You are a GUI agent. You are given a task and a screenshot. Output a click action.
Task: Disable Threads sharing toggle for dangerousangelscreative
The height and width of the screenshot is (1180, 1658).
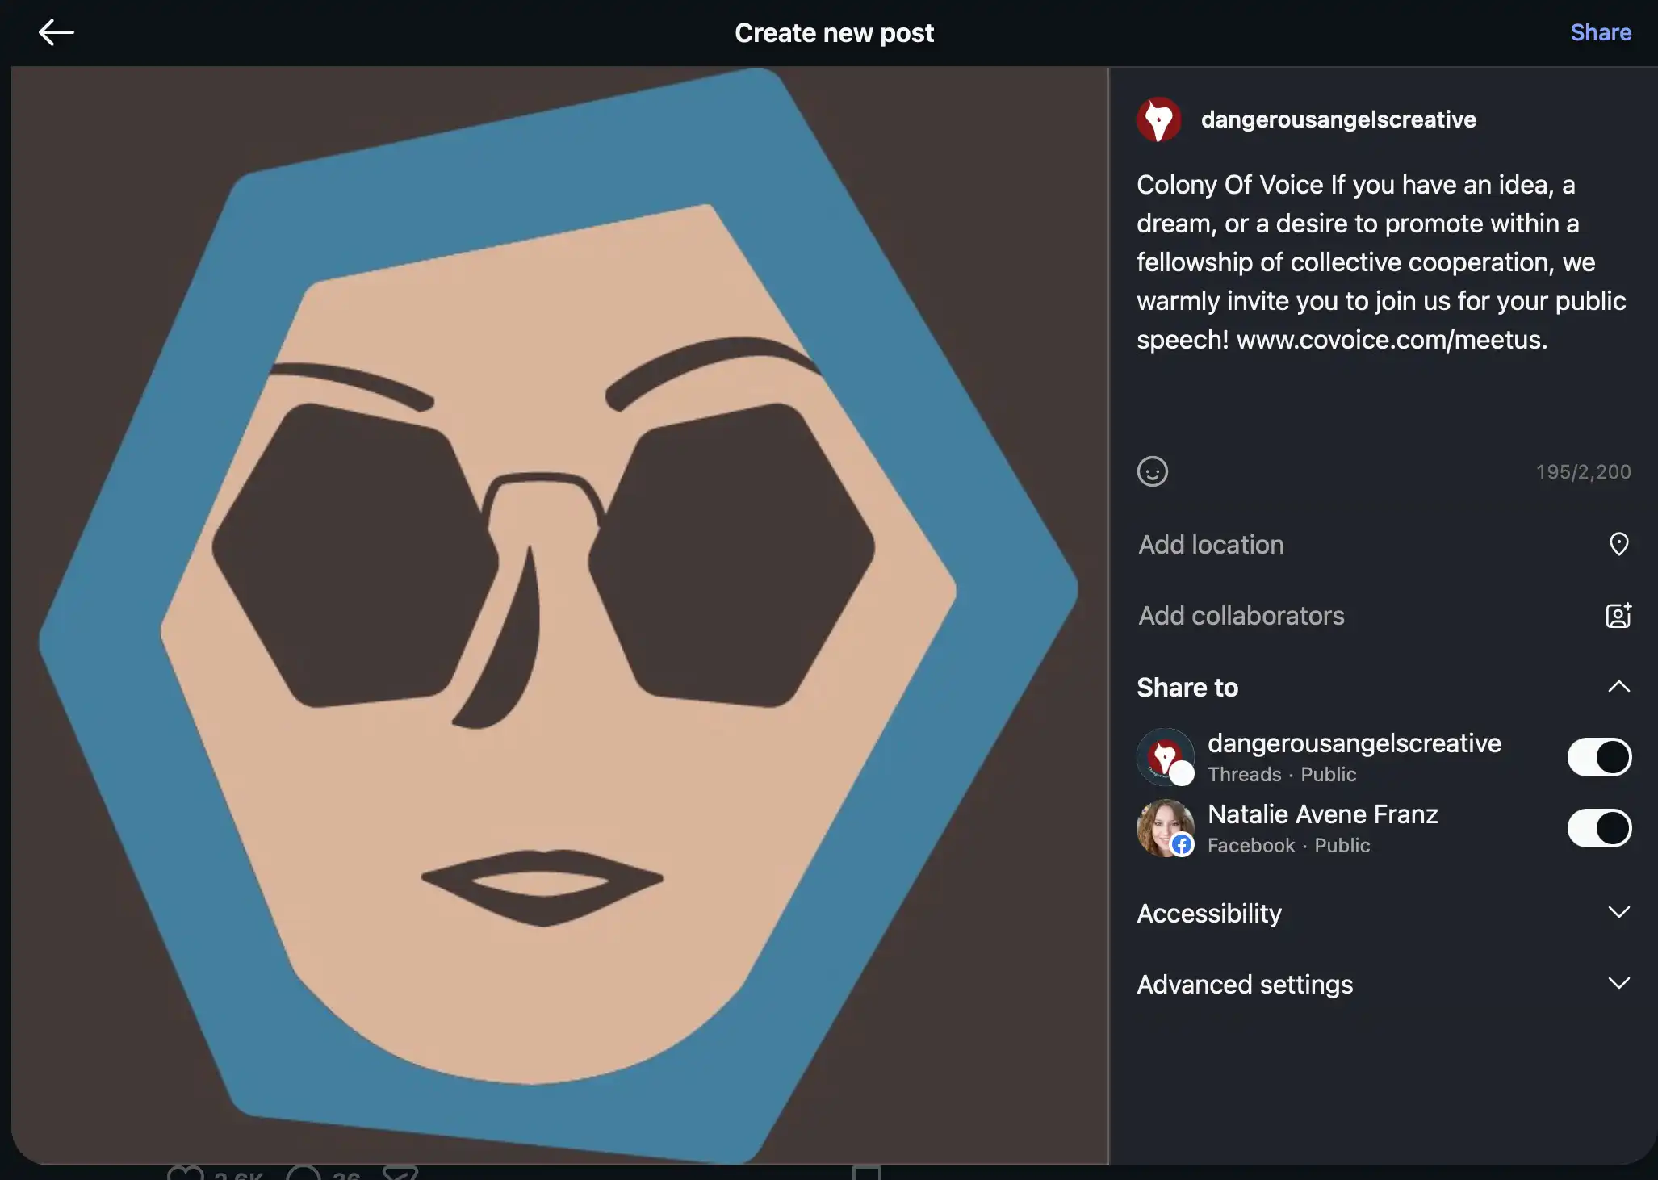[x=1599, y=757]
